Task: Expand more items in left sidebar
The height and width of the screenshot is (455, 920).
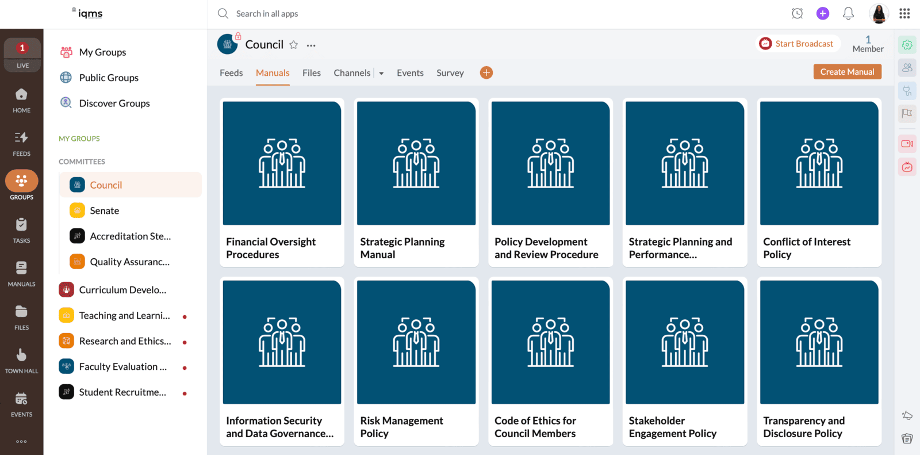Action: coord(22,441)
